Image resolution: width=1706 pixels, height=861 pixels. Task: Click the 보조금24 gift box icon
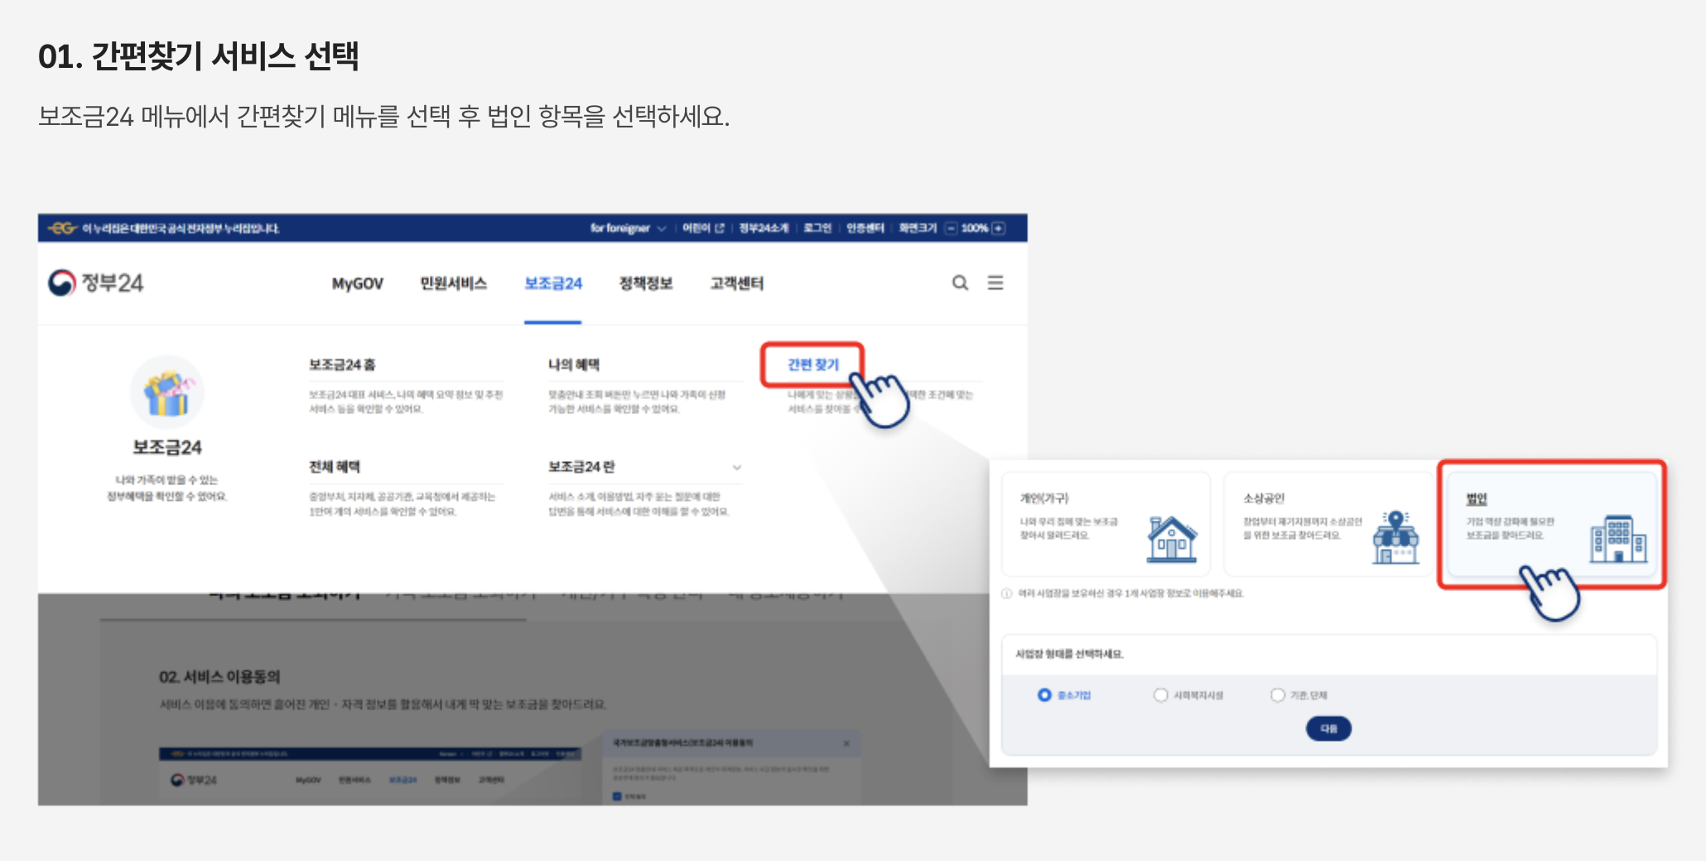(167, 392)
